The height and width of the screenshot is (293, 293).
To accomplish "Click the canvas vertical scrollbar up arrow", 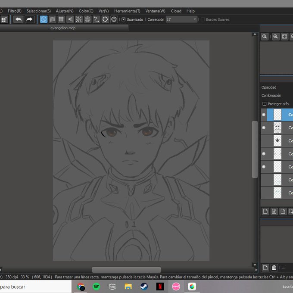I will click(x=255, y=34).
